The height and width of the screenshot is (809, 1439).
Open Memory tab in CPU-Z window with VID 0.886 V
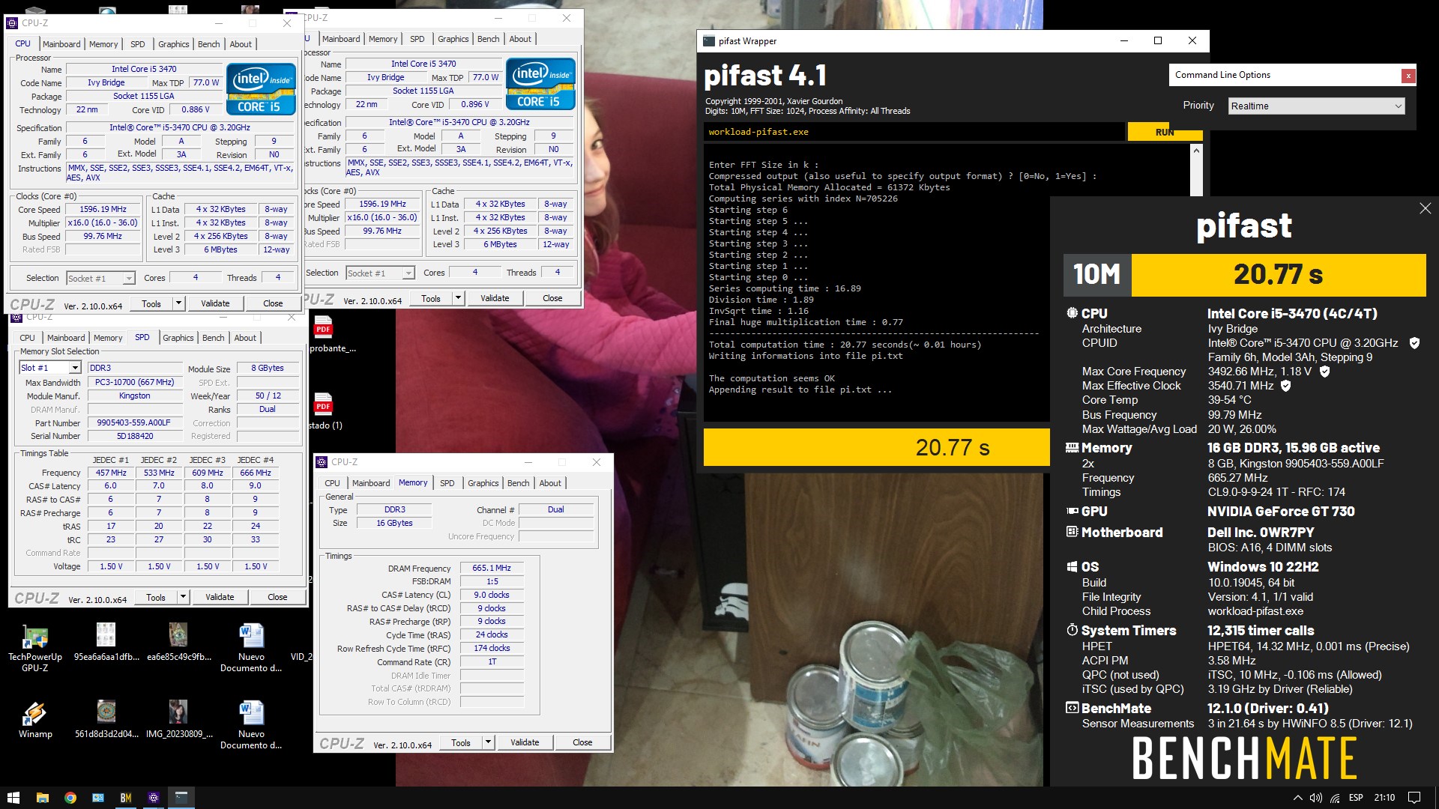103,44
